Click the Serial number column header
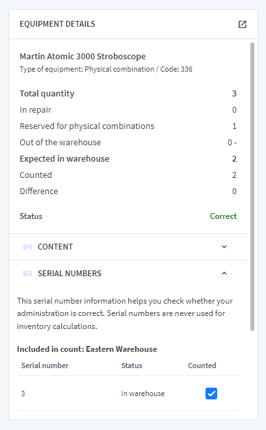Viewport: 266px width, 430px height. coord(45,365)
